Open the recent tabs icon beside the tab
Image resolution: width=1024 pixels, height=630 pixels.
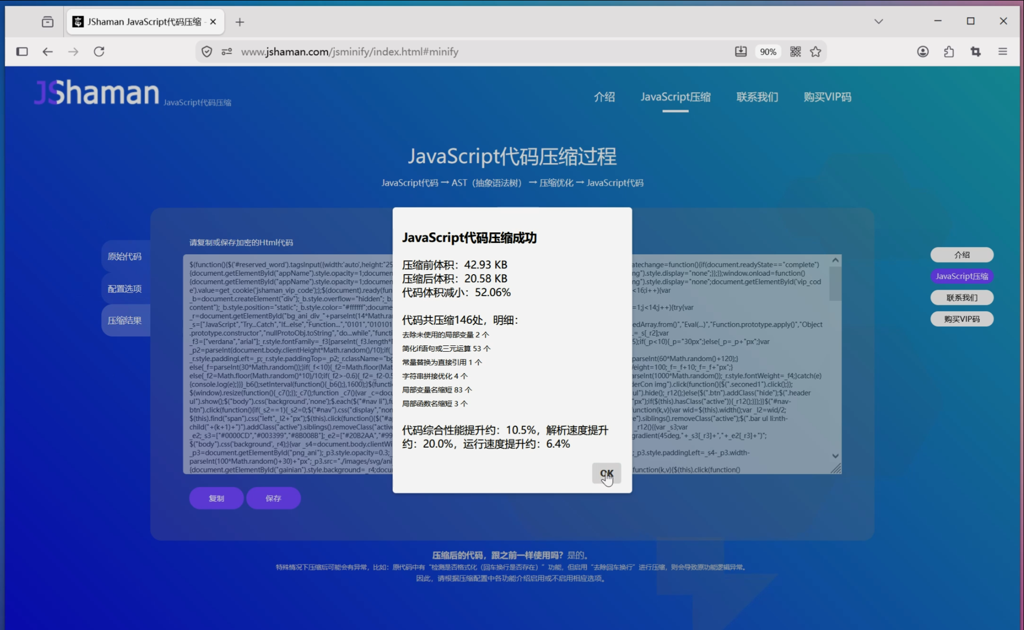(x=47, y=22)
